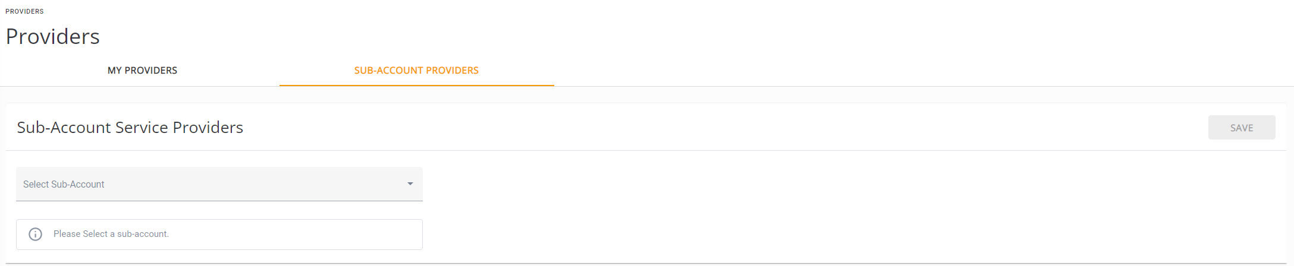
Task: Click the large Providers page title
Action: coord(53,37)
